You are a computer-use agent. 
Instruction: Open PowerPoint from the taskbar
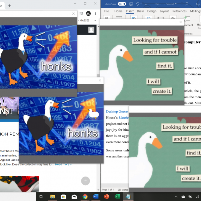pyautogui.click(x=107, y=196)
